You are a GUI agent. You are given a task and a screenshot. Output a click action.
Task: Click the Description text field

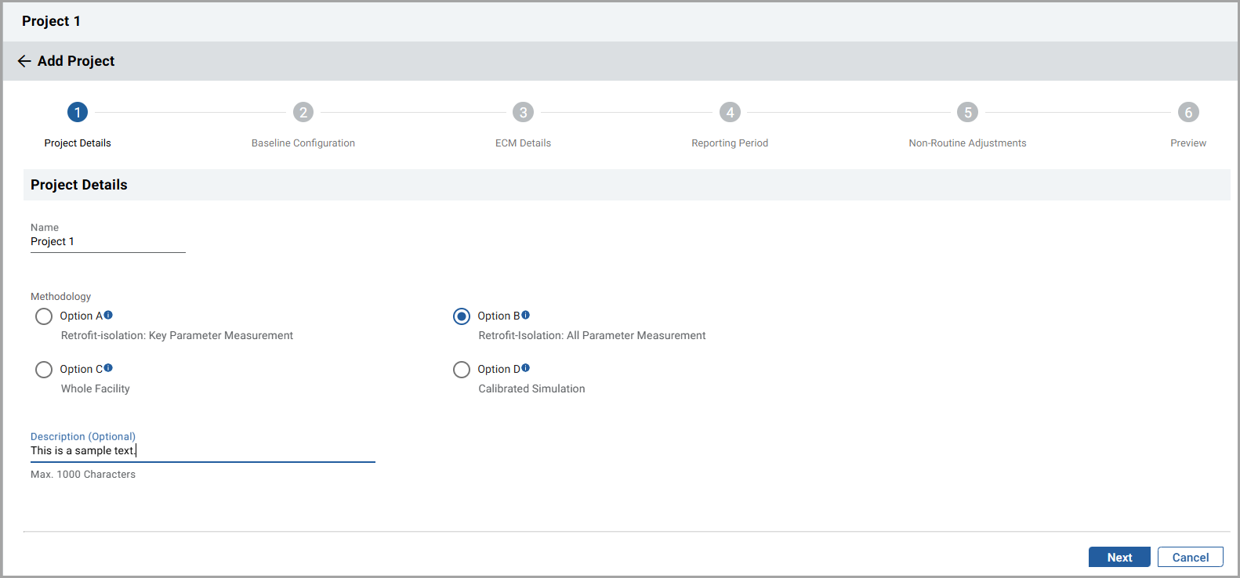[x=202, y=451]
